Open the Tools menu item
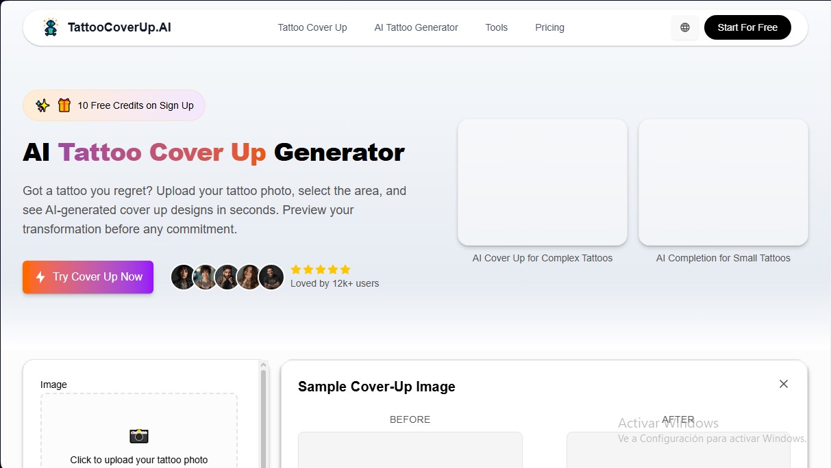This screenshot has width=831, height=468. click(497, 27)
